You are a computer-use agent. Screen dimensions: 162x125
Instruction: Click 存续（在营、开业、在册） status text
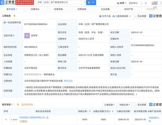(91, 33)
